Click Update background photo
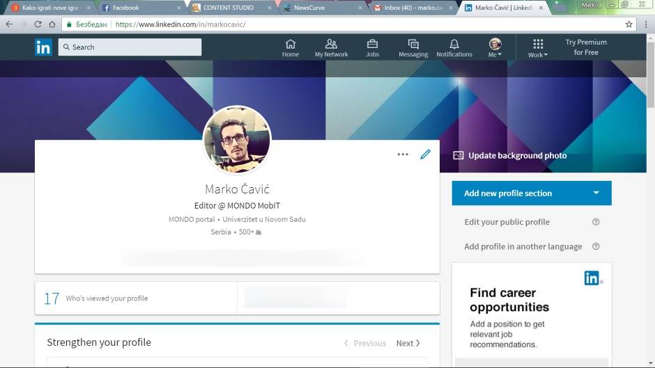Screen dimensions: 655x368 point(517,156)
